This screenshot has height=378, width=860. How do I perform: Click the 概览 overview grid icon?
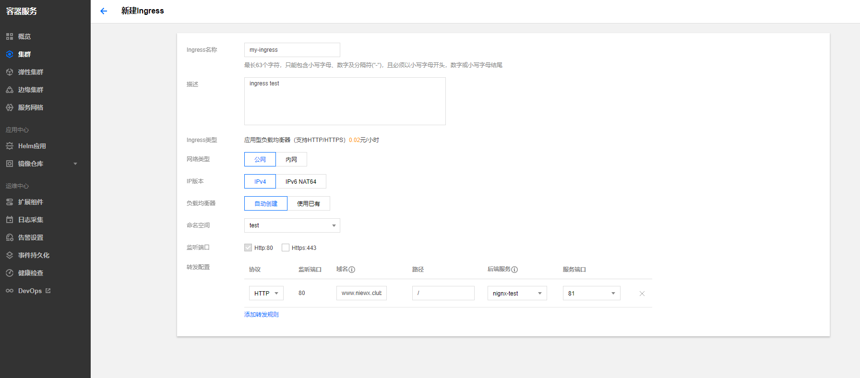pos(10,36)
